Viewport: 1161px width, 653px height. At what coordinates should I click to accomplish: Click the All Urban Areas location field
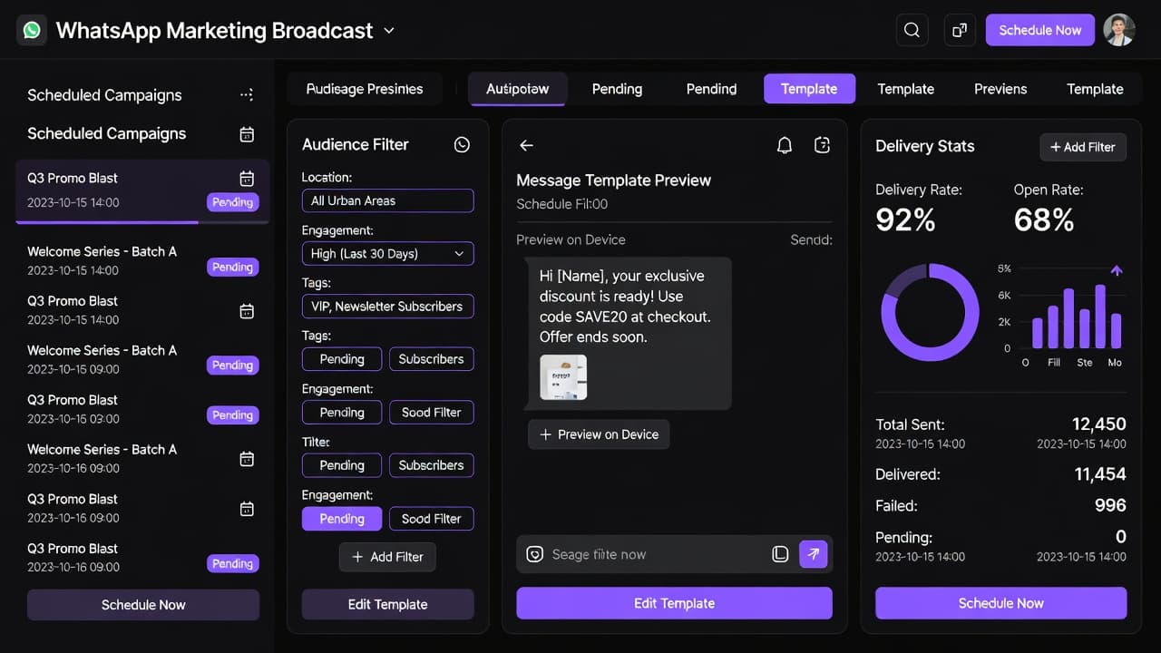[x=387, y=200]
